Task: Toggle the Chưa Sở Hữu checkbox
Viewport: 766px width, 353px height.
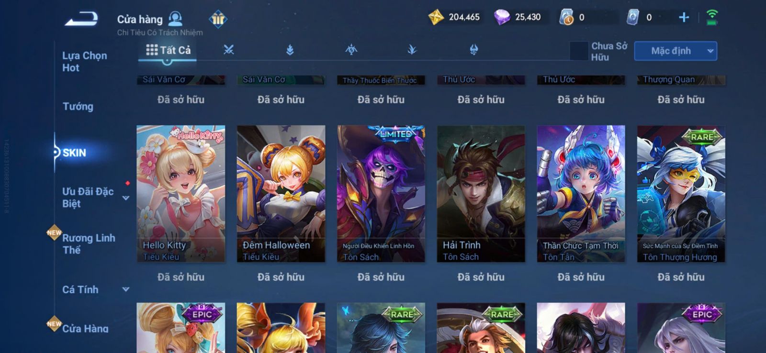Action: [579, 51]
